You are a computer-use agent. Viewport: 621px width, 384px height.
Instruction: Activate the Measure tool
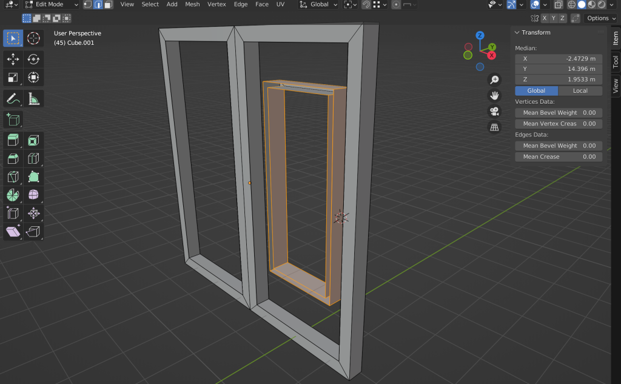click(x=33, y=99)
